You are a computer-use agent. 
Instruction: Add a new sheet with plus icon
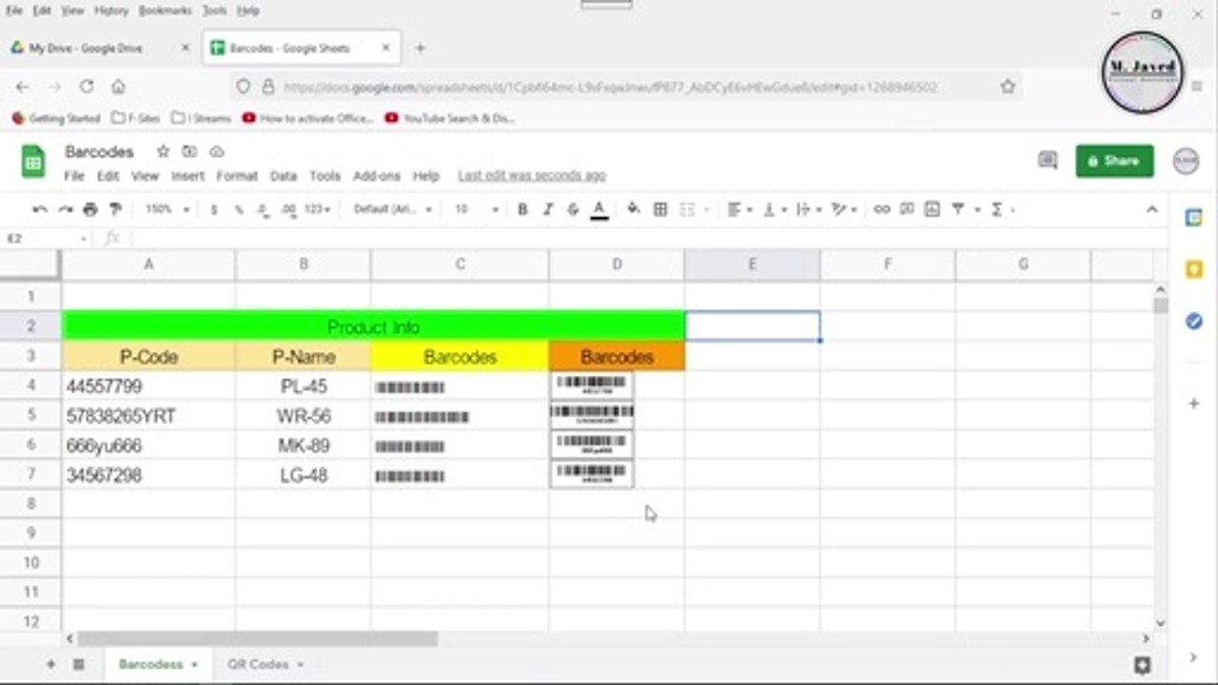50,664
